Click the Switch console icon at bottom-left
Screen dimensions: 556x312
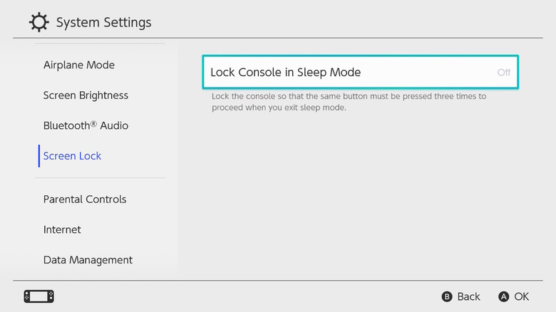tap(39, 296)
